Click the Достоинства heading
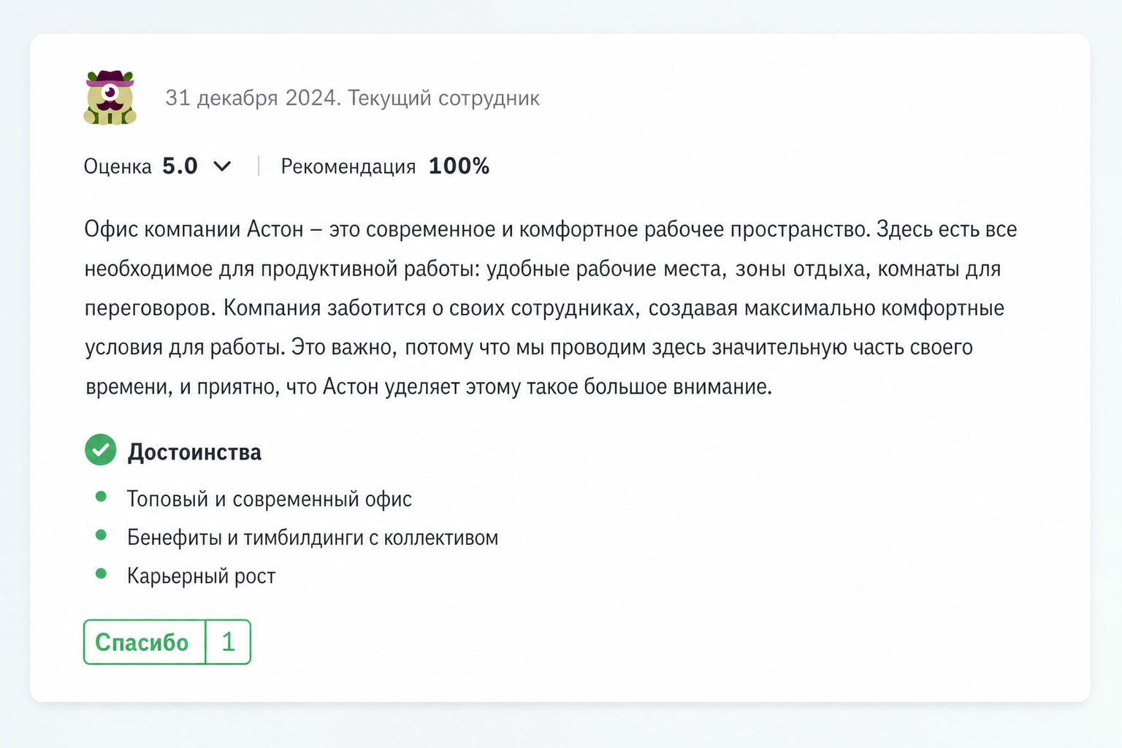The height and width of the screenshot is (748, 1122). click(x=194, y=452)
